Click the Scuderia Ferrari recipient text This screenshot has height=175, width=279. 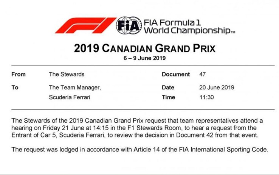tap(70, 97)
